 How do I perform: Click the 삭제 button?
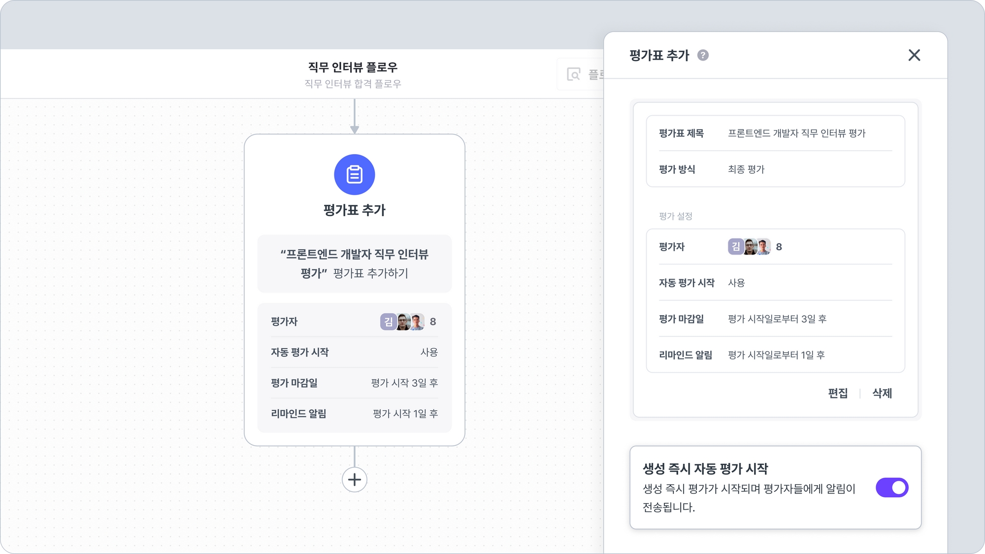click(882, 393)
